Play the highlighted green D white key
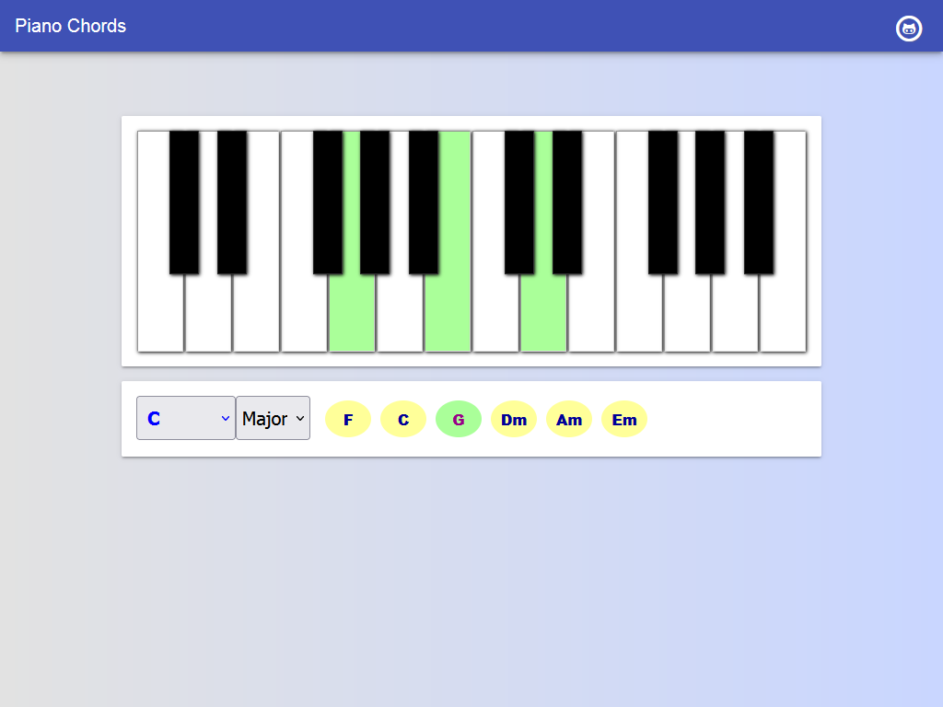This screenshot has height=707, width=943. 543,313
